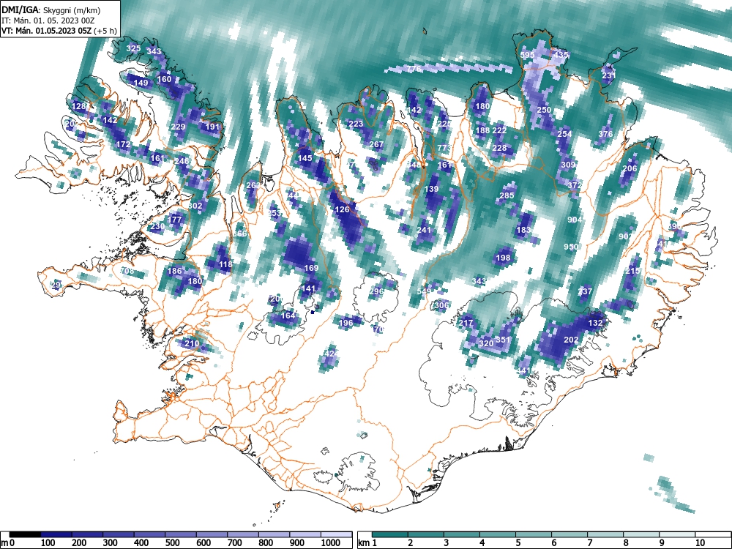The width and height of the screenshot is (732, 549).
Task: Select the 100 m dark blue legend swatch
Action: pos(56,534)
